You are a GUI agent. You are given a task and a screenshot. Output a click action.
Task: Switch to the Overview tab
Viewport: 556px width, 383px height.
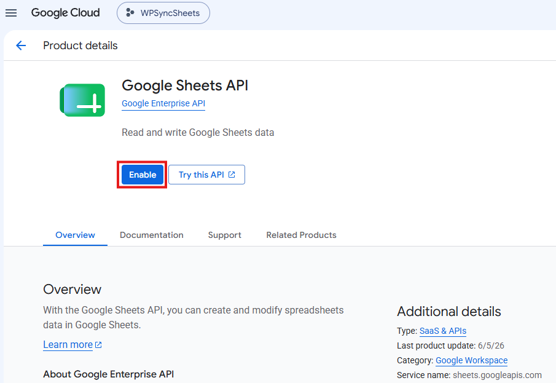[x=75, y=235]
